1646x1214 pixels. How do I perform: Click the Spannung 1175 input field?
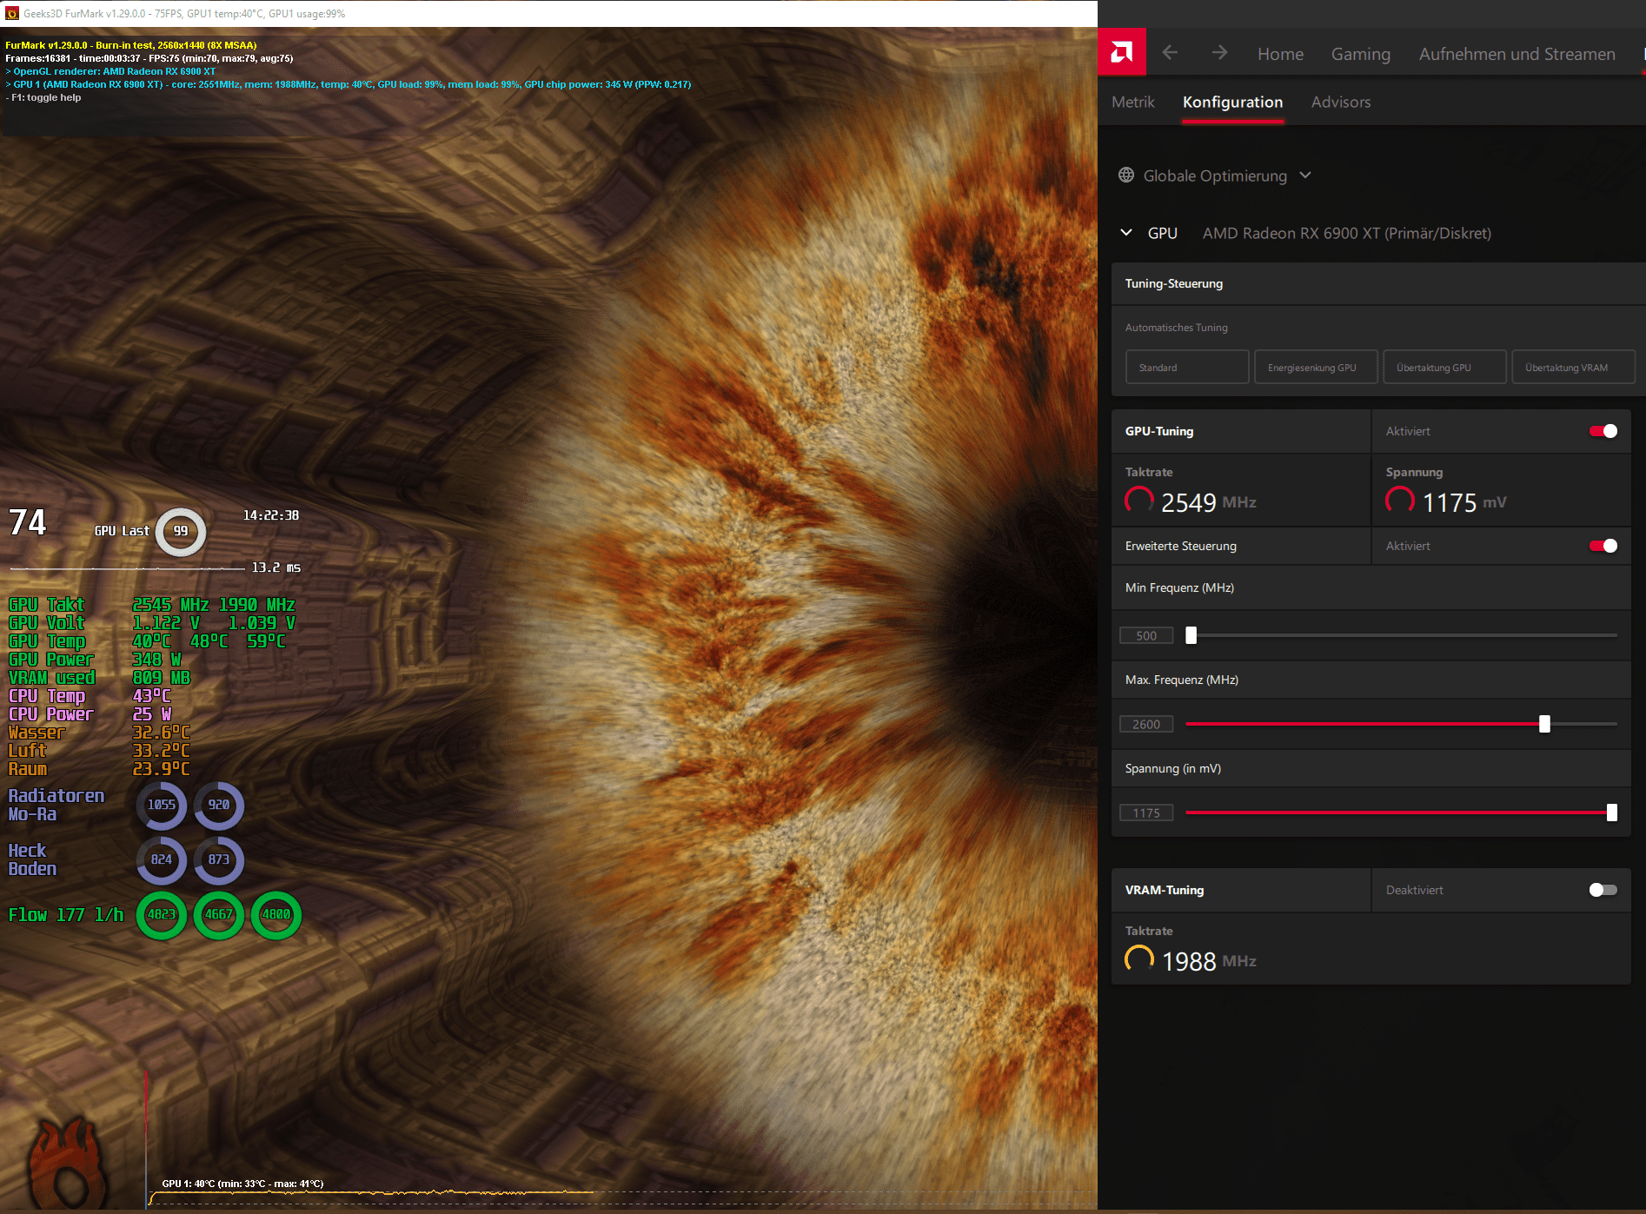pyautogui.click(x=1146, y=813)
